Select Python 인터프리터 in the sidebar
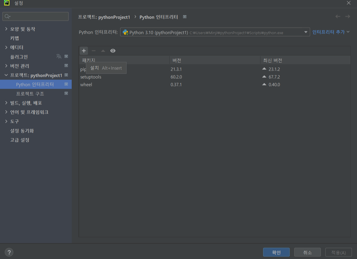357x259 pixels. [x=36, y=84]
